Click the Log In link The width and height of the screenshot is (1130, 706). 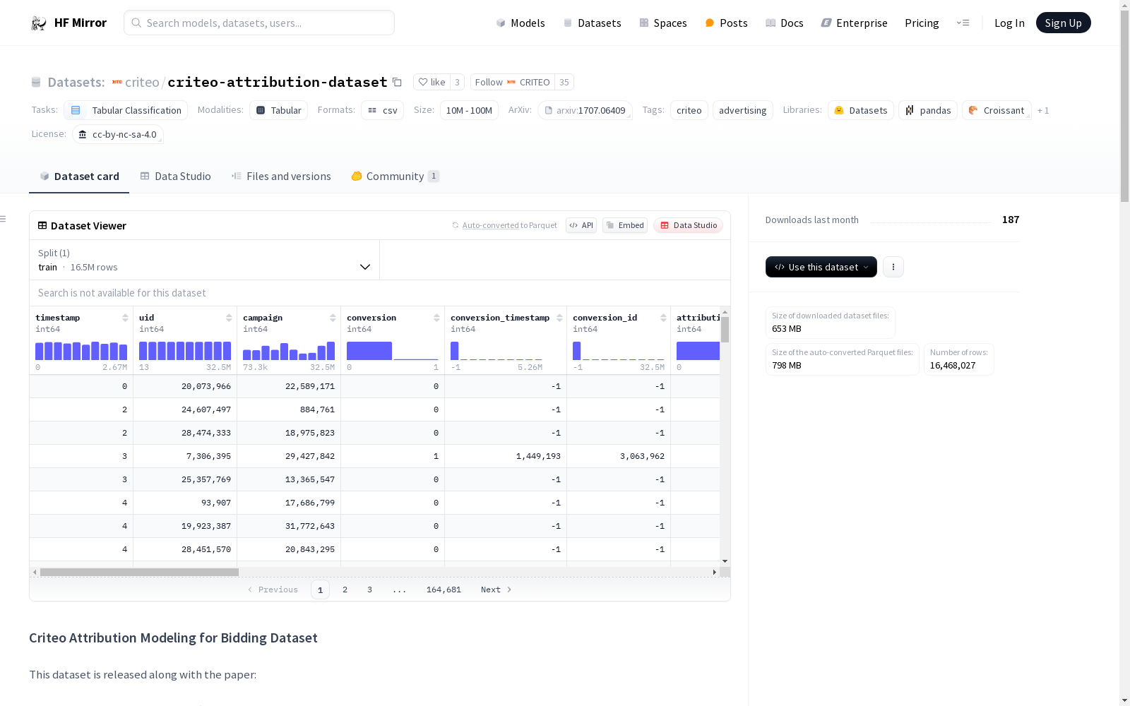point(1009,23)
